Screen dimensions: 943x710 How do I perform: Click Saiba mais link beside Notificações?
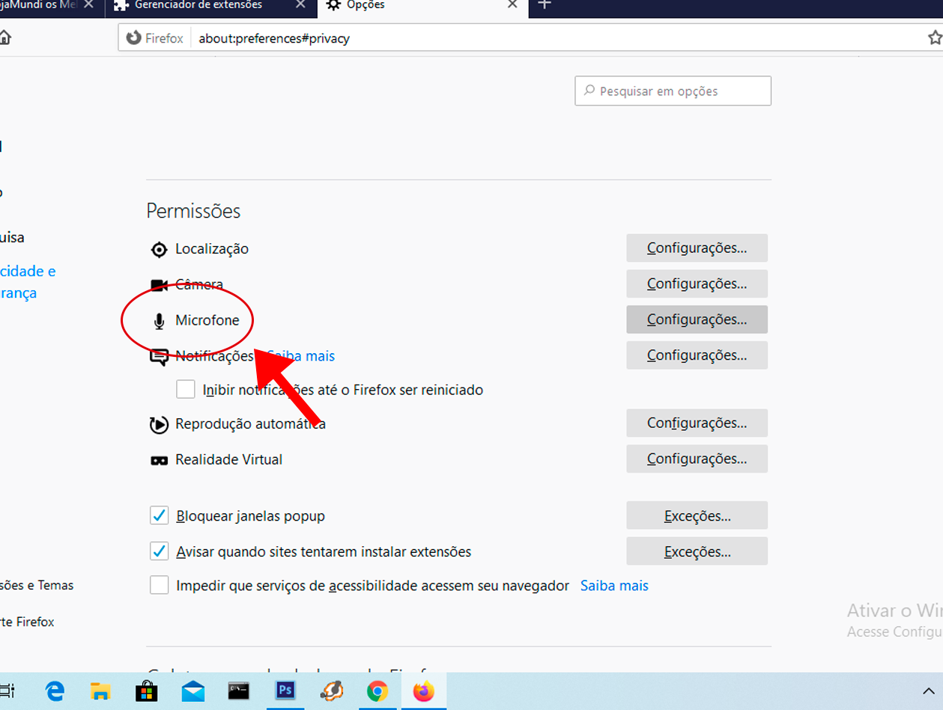(x=301, y=356)
